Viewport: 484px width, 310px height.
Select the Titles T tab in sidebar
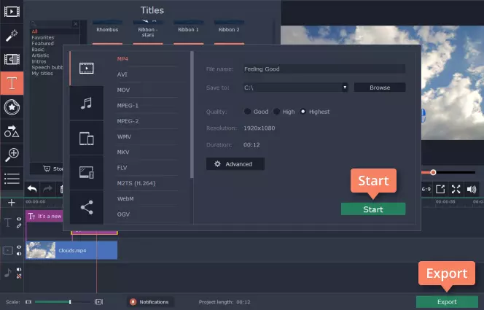(x=12, y=83)
